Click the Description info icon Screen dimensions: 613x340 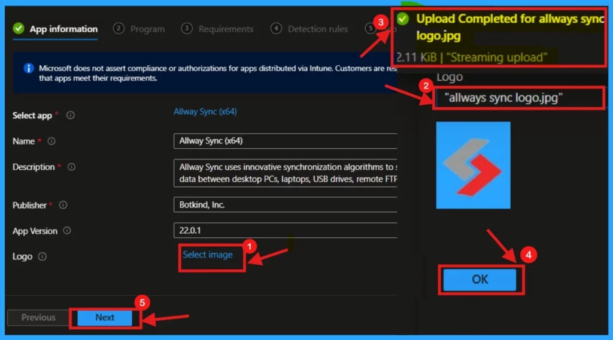71,167
